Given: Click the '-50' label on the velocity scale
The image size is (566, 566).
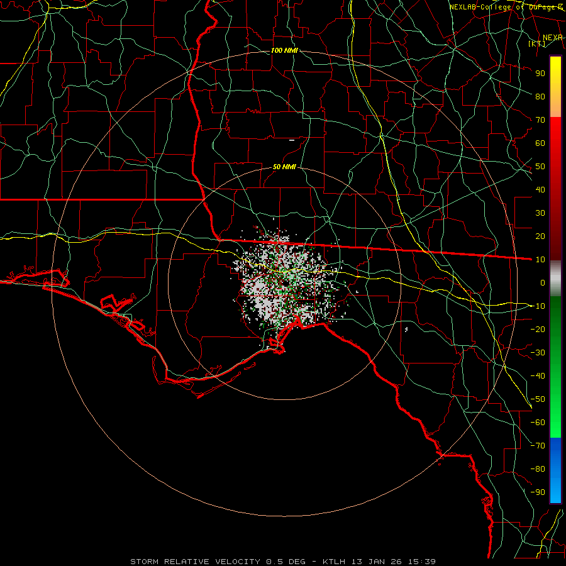Looking at the screenshot, I should 538,399.
